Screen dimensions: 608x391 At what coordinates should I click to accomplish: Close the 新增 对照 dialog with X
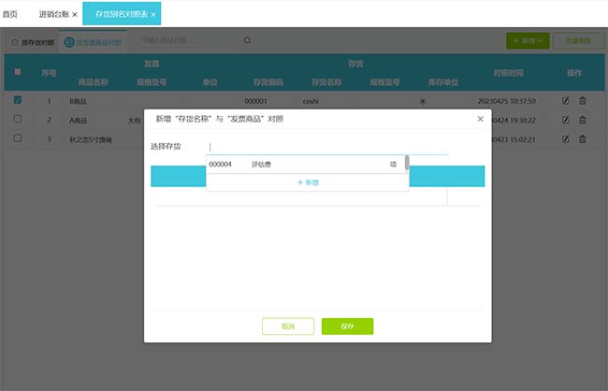click(x=480, y=119)
